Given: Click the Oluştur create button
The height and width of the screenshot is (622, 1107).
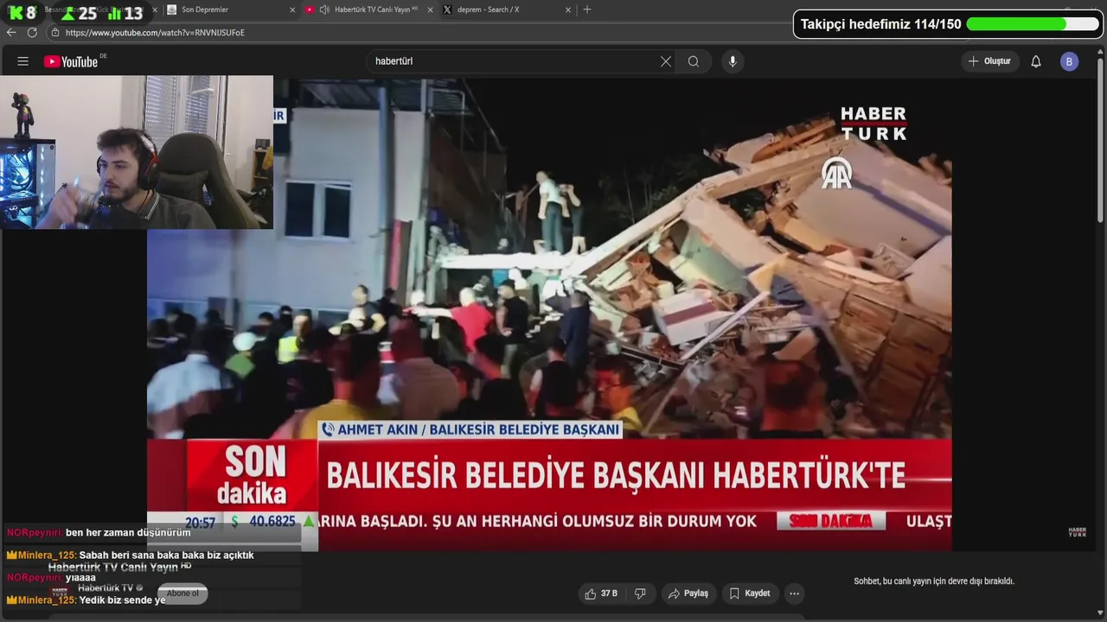Looking at the screenshot, I should [x=990, y=61].
